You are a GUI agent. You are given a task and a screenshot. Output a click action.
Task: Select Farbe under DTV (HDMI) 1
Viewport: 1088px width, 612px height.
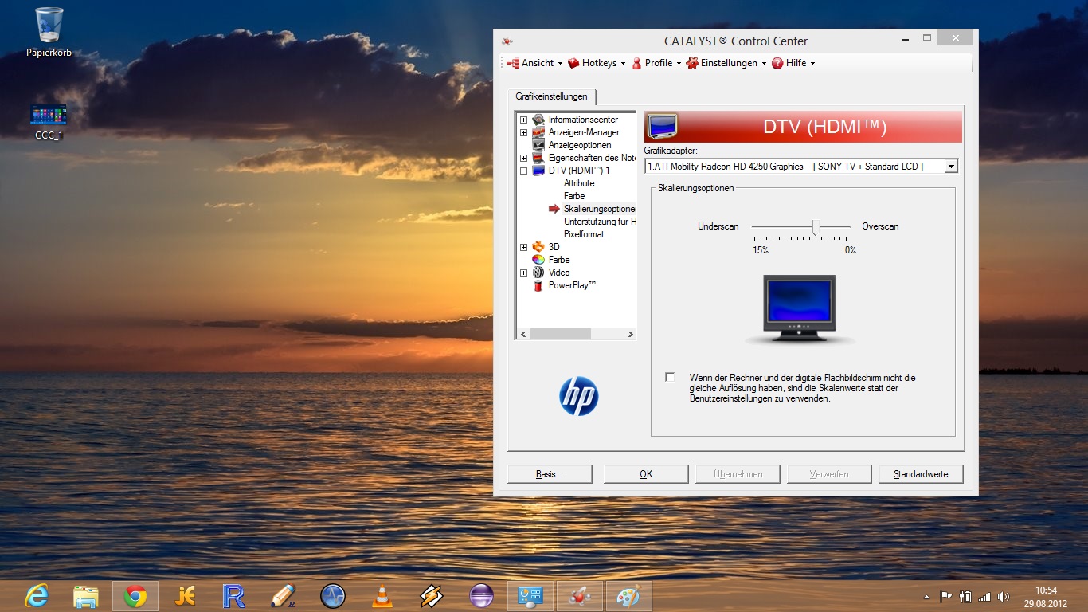(574, 196)
